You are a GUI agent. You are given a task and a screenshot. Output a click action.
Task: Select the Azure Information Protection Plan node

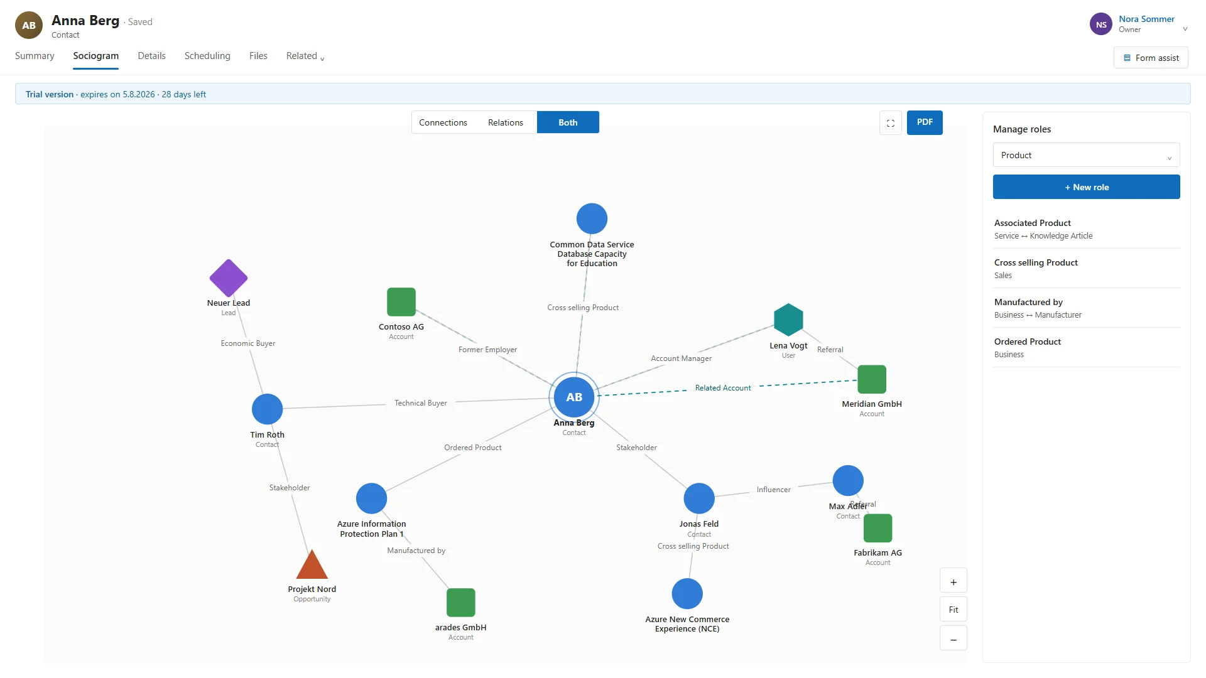[371, 498]
